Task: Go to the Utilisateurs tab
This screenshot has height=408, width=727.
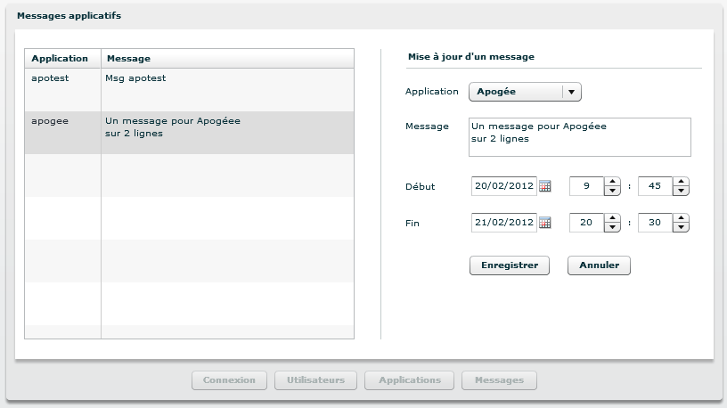Action: point(315,380)
